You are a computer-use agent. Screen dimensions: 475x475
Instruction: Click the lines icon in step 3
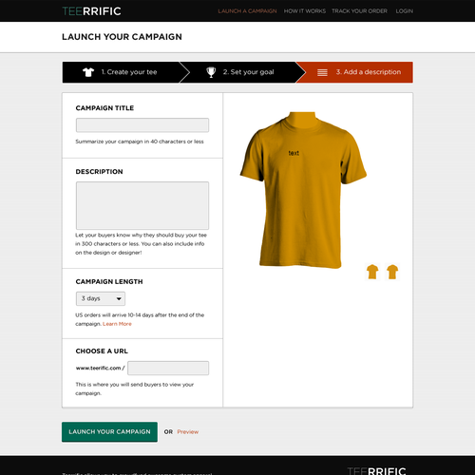pos(322,72)
